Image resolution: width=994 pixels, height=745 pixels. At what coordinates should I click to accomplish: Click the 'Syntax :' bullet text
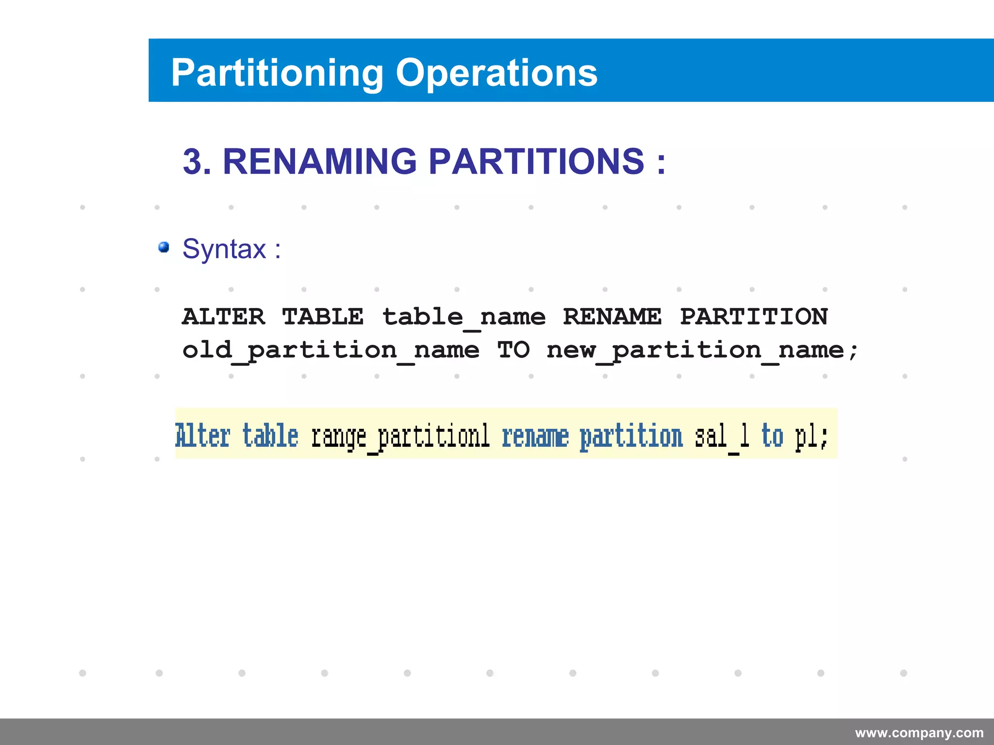232,249
